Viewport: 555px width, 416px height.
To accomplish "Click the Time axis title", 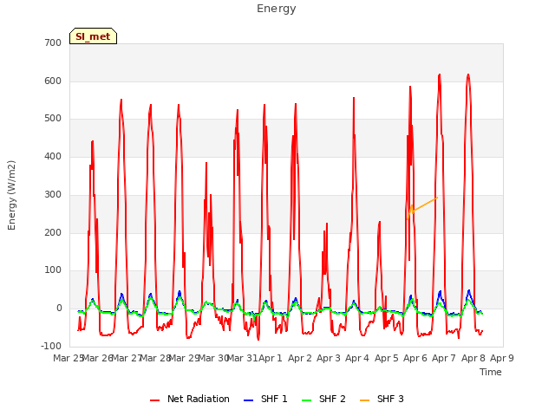I will (x=491, y=372).
